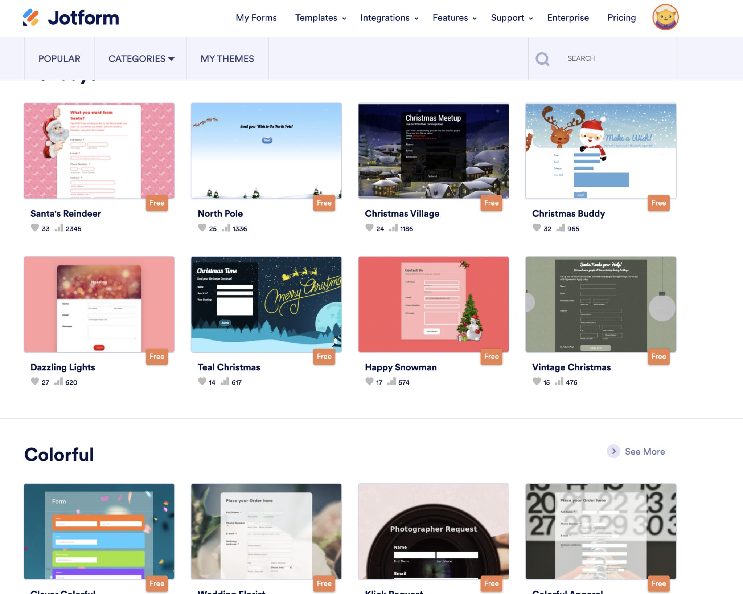
Task: Switch to MY THEMES tab
Action: (227, 58)
